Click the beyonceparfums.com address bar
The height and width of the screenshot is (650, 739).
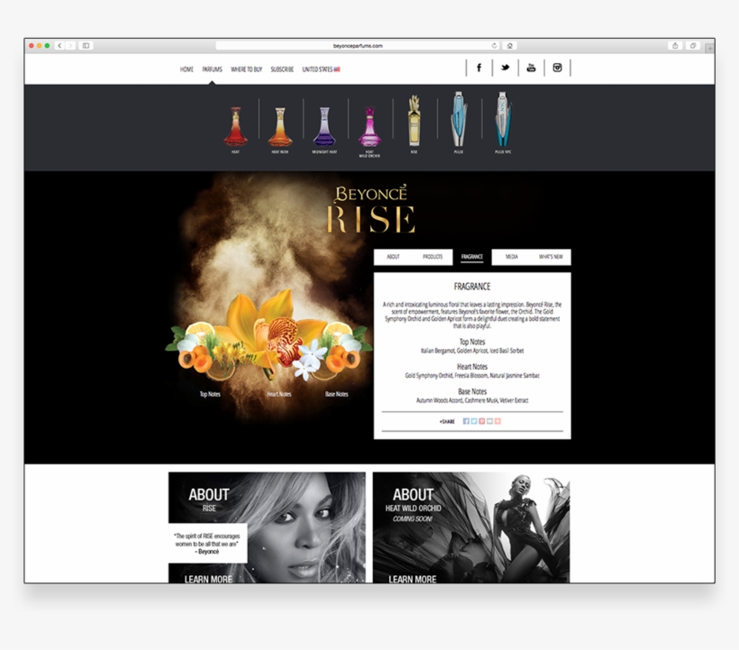tap(358, 45)
